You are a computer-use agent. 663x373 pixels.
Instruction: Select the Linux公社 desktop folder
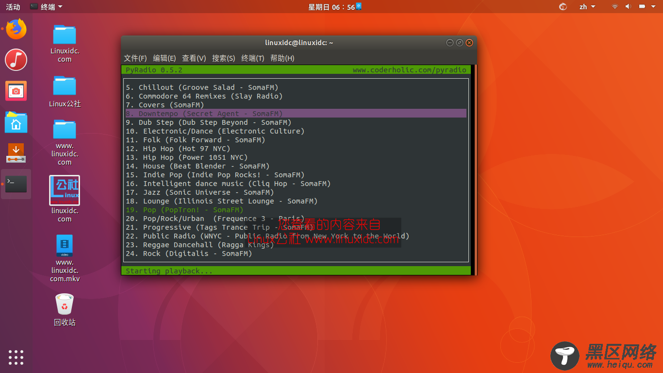pyautogui.click(x=65, y=91)
